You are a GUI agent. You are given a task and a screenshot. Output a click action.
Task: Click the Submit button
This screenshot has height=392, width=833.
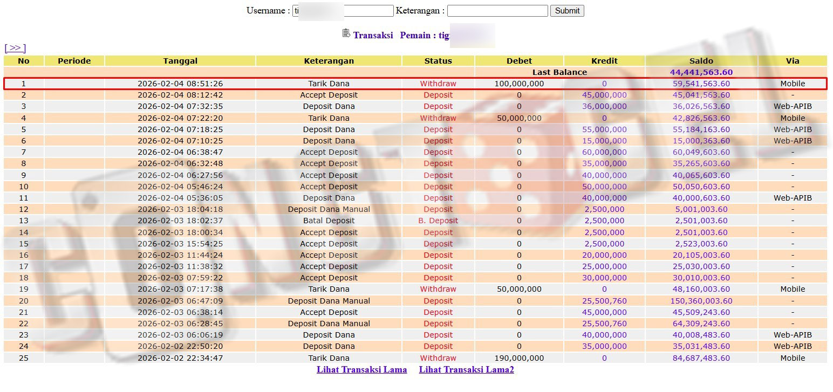(x=567, y=11)
